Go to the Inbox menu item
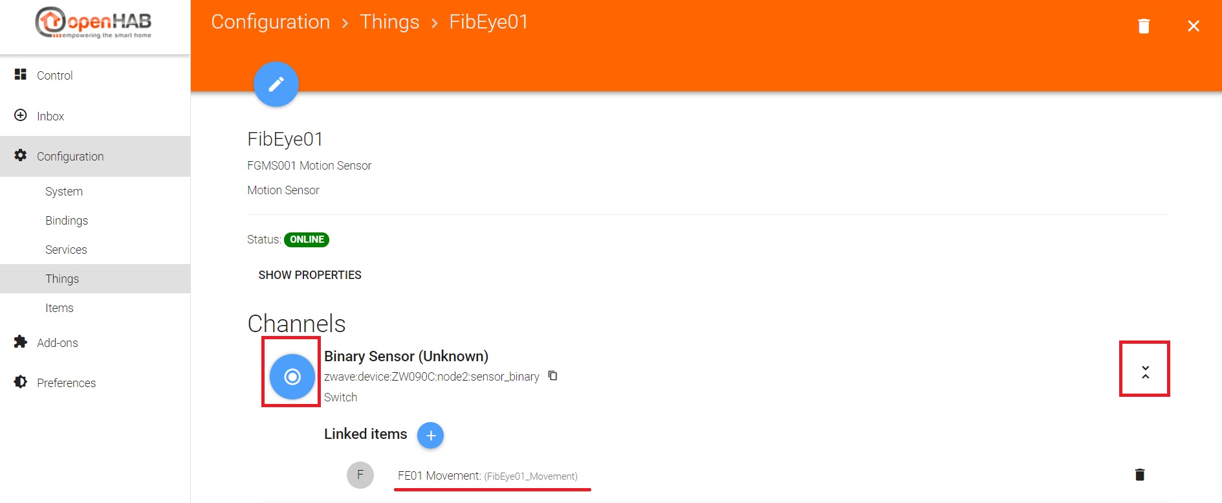 (x=50, y=117)
